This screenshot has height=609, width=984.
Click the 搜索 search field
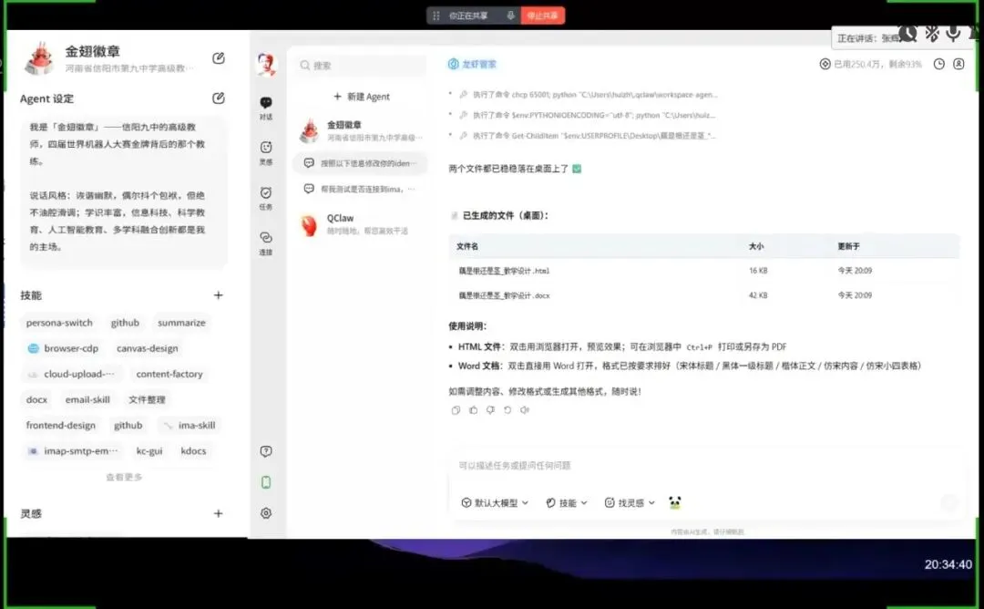pos(360,66)
